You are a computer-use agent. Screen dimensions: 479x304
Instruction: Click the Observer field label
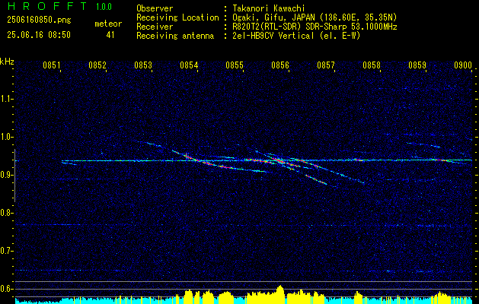tap(155, 8)
